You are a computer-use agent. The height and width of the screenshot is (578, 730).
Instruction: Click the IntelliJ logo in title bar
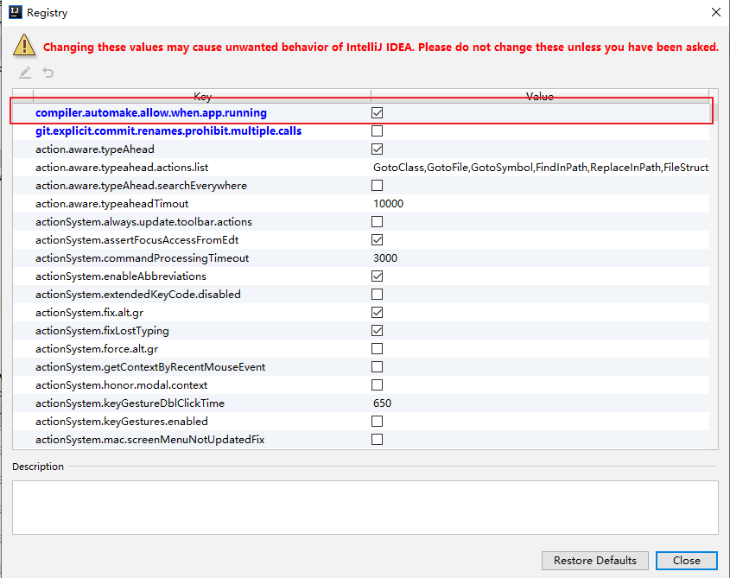16,12
